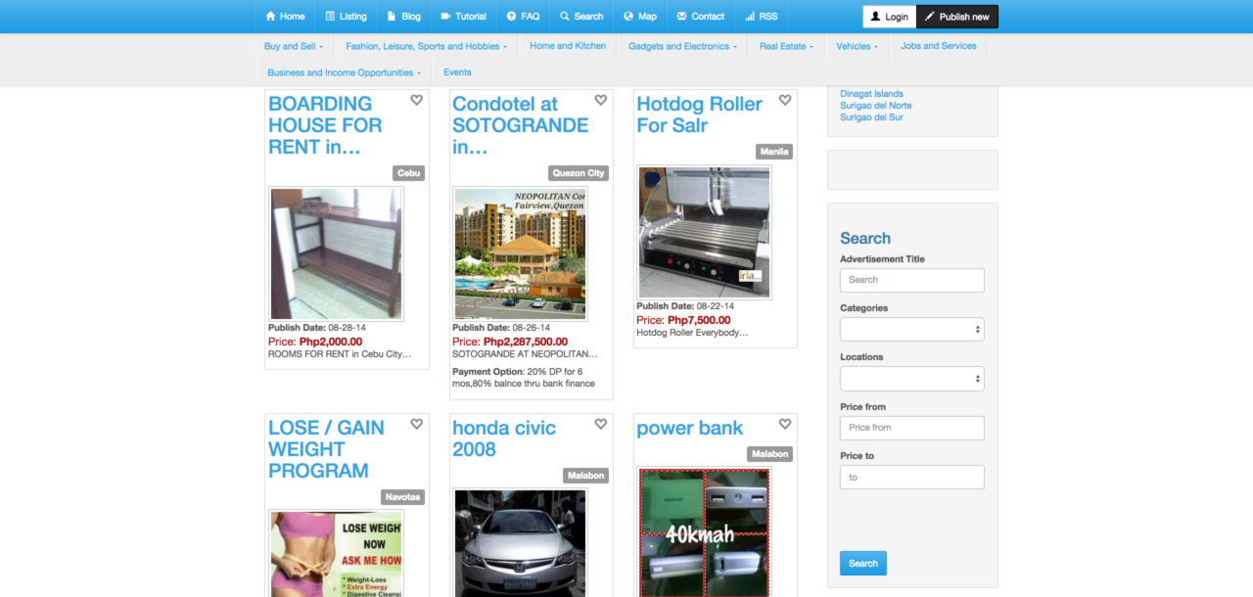Select Home and Kitchen category
Image resolution: width=1253 pixels, height=597 pixels.
click(568, 46)
